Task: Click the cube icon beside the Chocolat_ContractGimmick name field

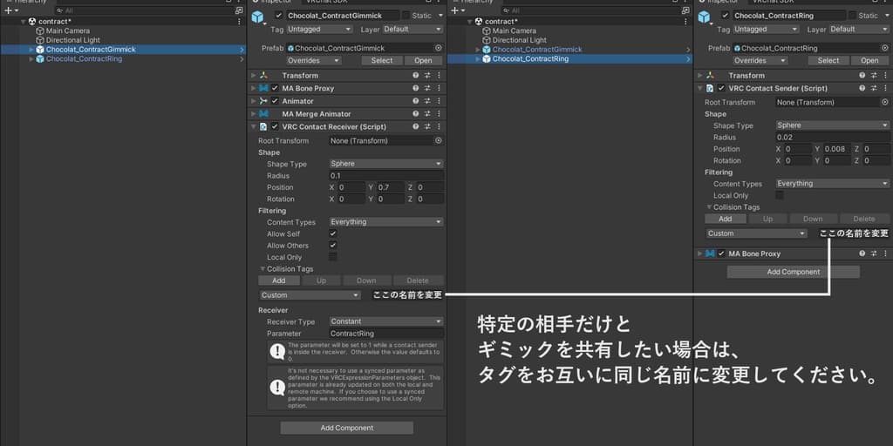Action: click(257, 17)
